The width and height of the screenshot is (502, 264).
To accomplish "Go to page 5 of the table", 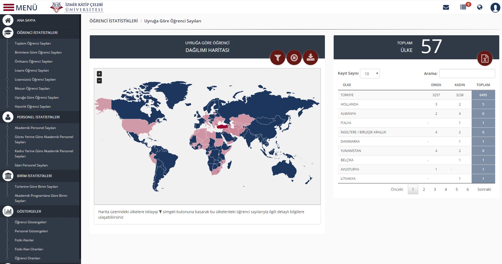I will tap(457, 189).
